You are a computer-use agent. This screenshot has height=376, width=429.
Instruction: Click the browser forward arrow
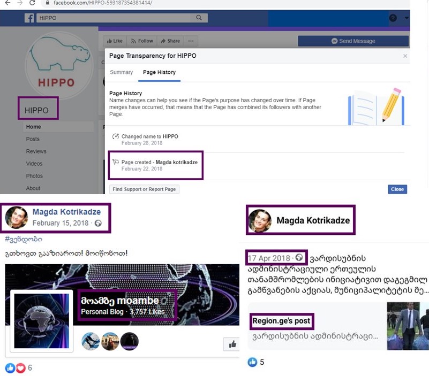pyautogui.click(x=20, y=3)
